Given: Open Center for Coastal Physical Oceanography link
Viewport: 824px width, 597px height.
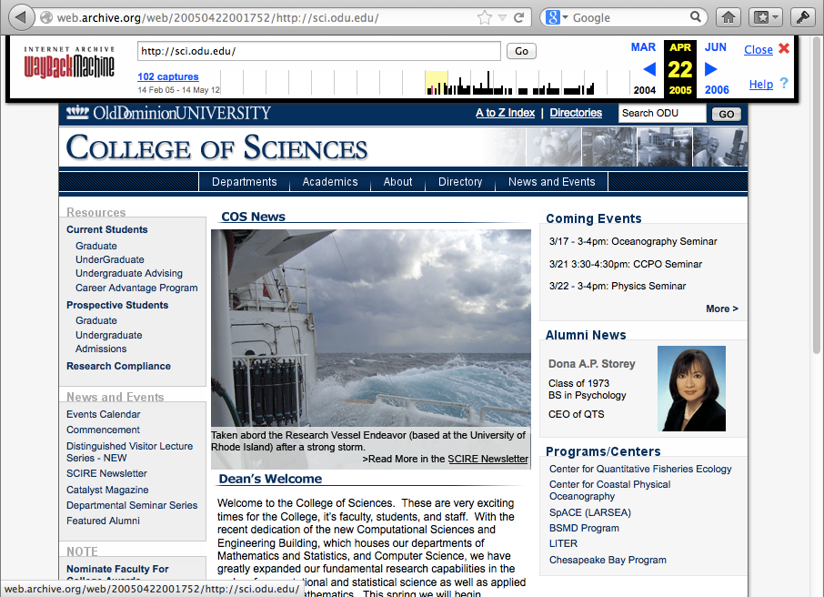Looking at the screenshot, I should (x=609, y=491).
